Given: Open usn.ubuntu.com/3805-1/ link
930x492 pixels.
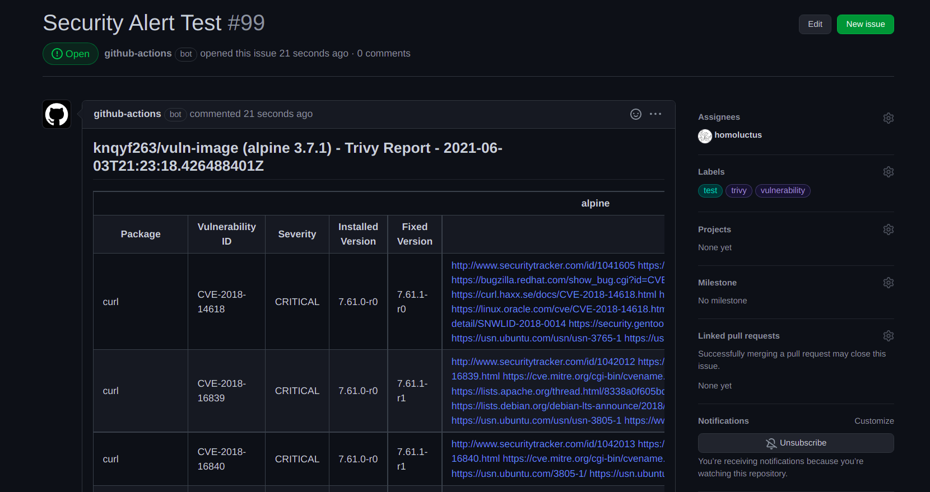Looking at the screenshot, I should click(519, 474).
